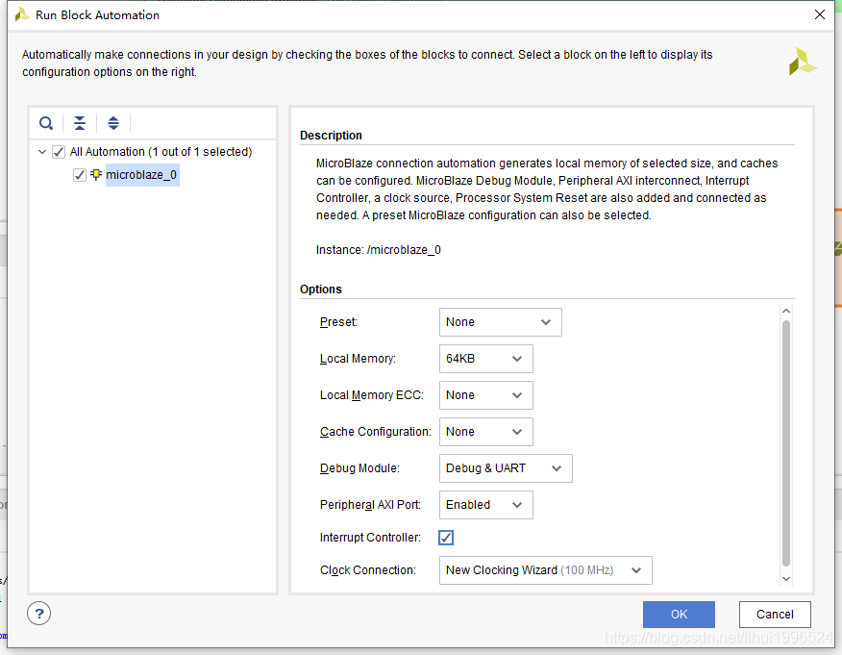Click the 'Debug Module:' label
The width and height of the screenshot is (842, 655).
tap(359, 468)
